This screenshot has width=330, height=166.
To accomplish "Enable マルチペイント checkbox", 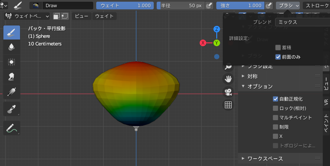I will point(275,118).
